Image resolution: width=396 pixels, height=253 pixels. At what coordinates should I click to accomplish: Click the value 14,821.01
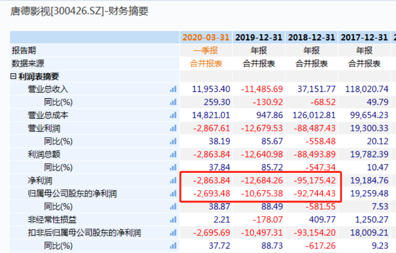pyautogui.click(x=211, y=115)
